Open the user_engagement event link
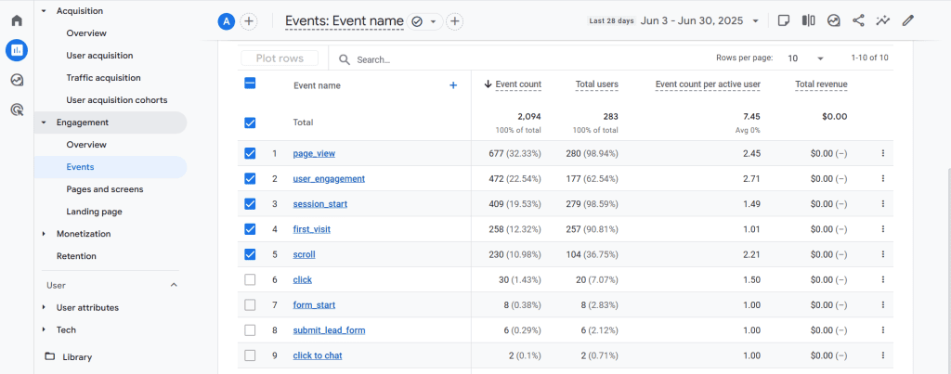 329,178
